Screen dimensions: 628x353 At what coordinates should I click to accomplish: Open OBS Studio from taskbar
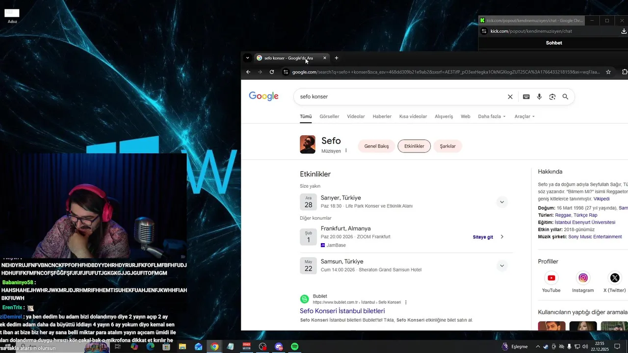pyautogui.click(x=262, y=347)
